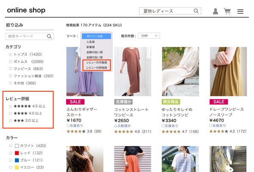Open the ドレープワンピースノースリーブ title link
Image resolution: width=254 pixels, height=172 pixels.
(x=226, y=112)
